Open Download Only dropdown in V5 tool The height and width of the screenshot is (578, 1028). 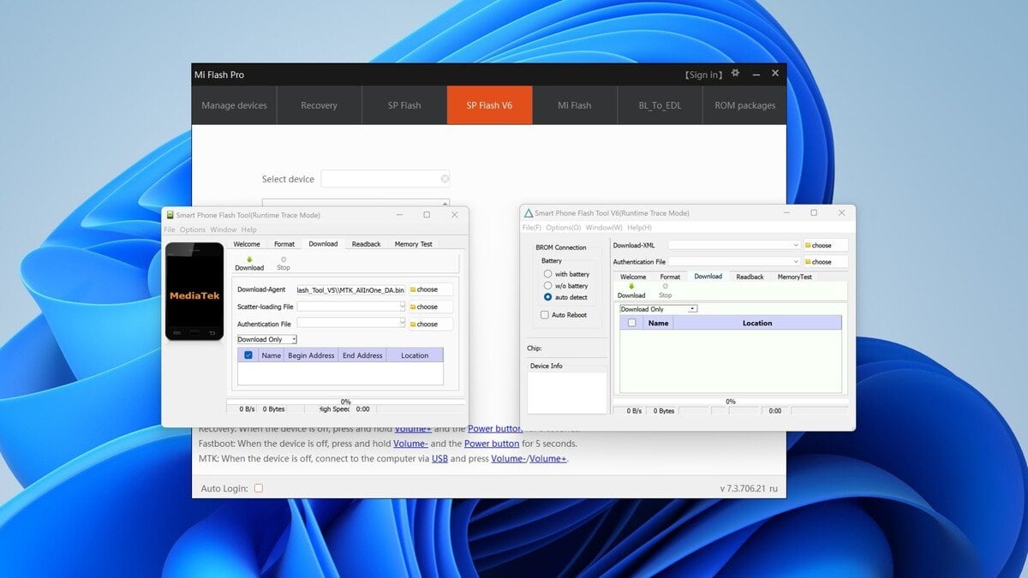(267, 339)
